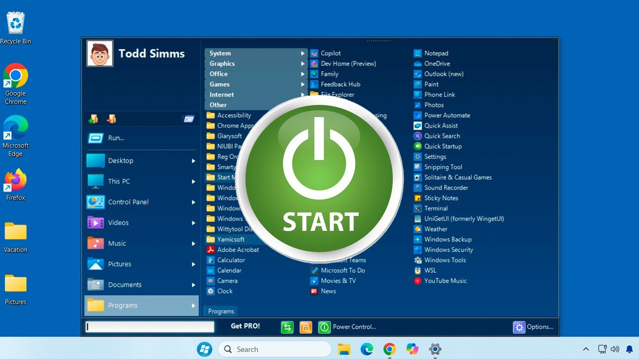Open Google Chrome desktop shortcut

[x=15, y=84]
